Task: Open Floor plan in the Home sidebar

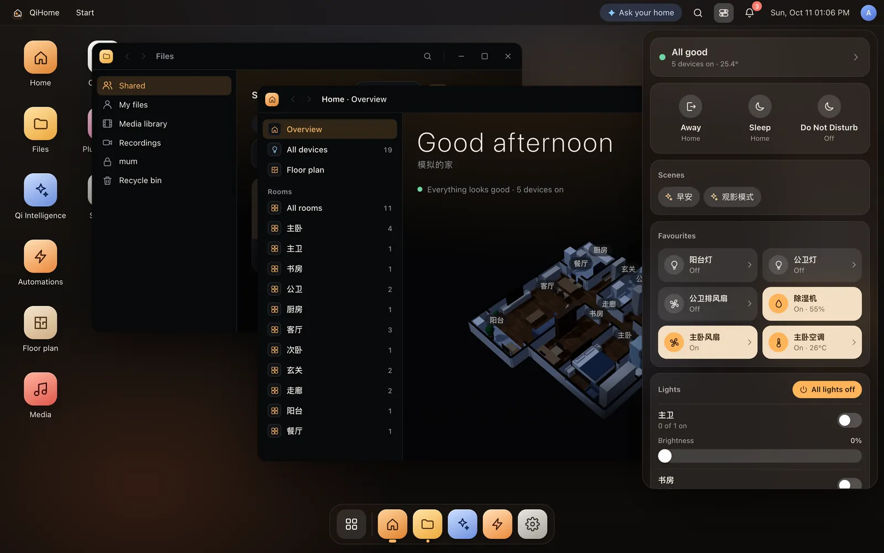Action: pos(330,170)
